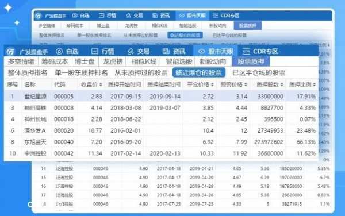Open 已达平仓线的股票 in front panel
Screen dimensions: 345x216
[259, 72]
